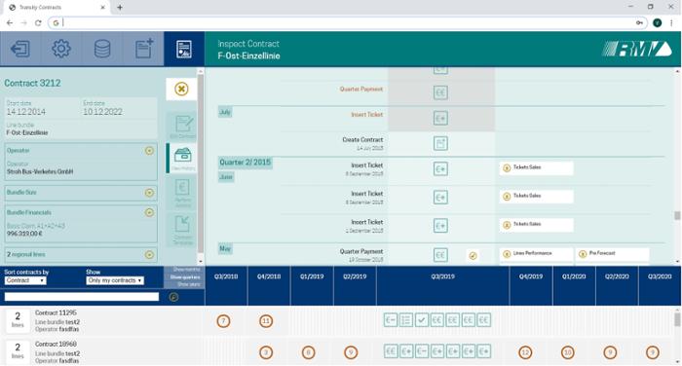The image size is (682, 366).
Task: Click circled 10 badge for Contract 18968
Action: click(568, 352)
